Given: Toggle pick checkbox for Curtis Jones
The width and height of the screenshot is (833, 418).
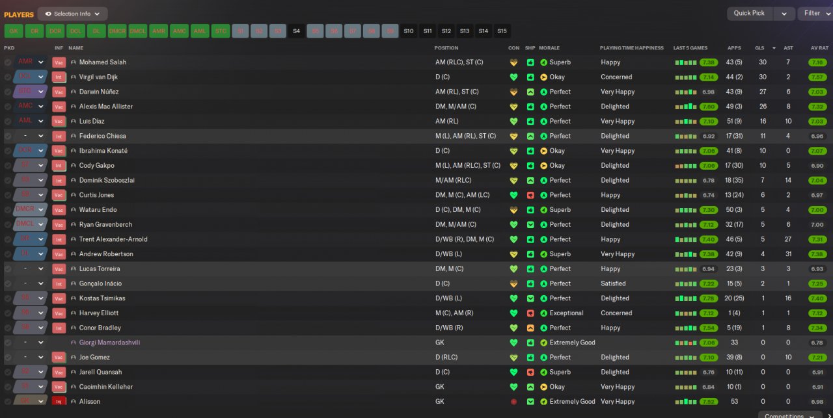Looking at the screenshot, I should tap(8, 195).
